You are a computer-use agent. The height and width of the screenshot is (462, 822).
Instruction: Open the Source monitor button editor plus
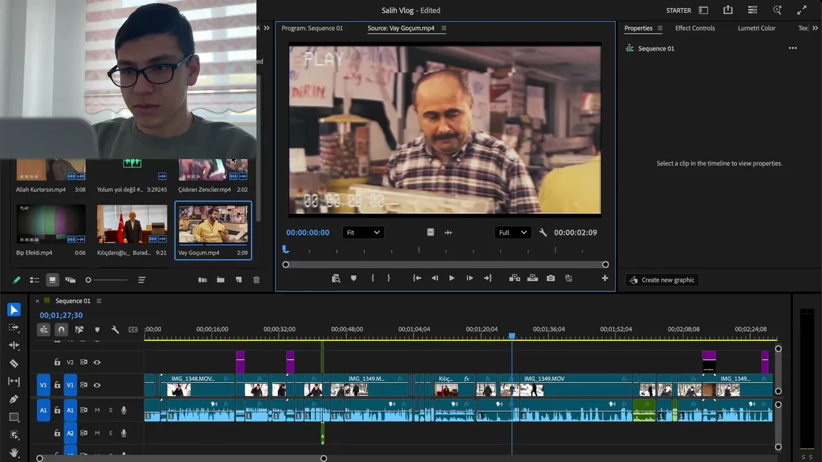click(x=604, y=278)
